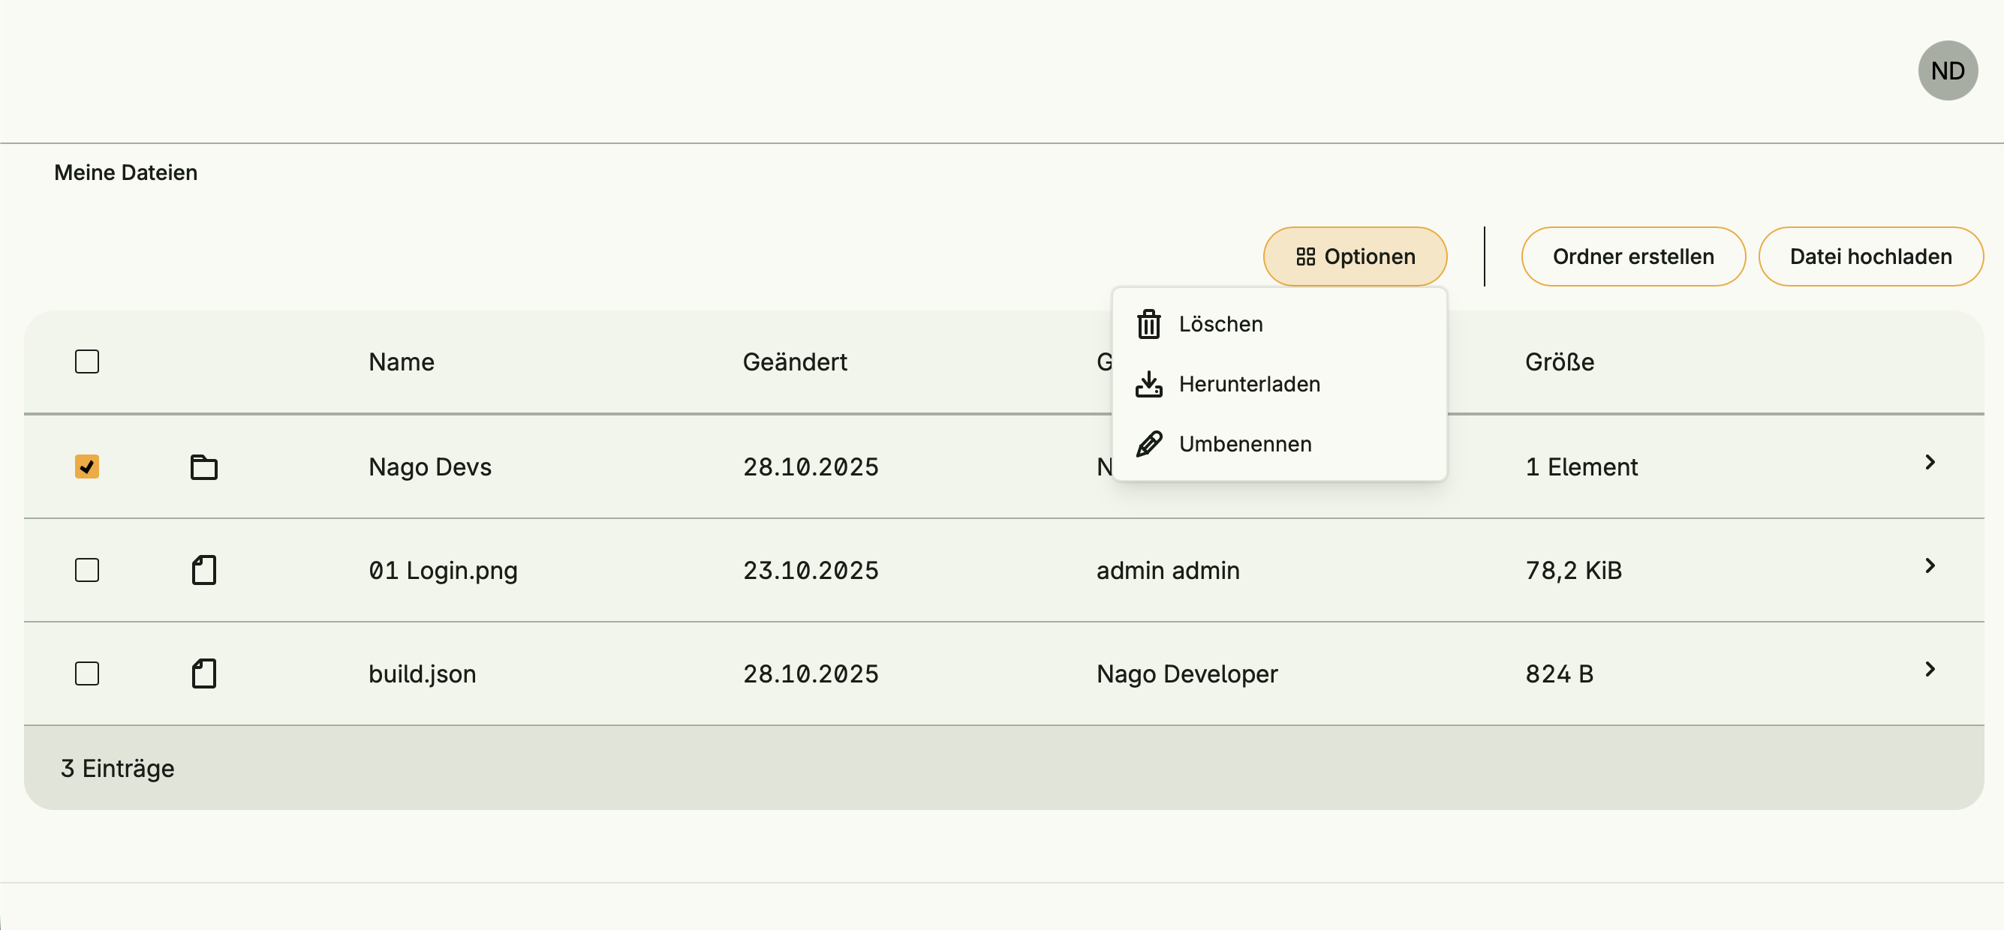Open the 01 Login.png row chevron
The height and width of the screenshot is (930, 2004).
pyautogui.click(x=1929, y=566)
